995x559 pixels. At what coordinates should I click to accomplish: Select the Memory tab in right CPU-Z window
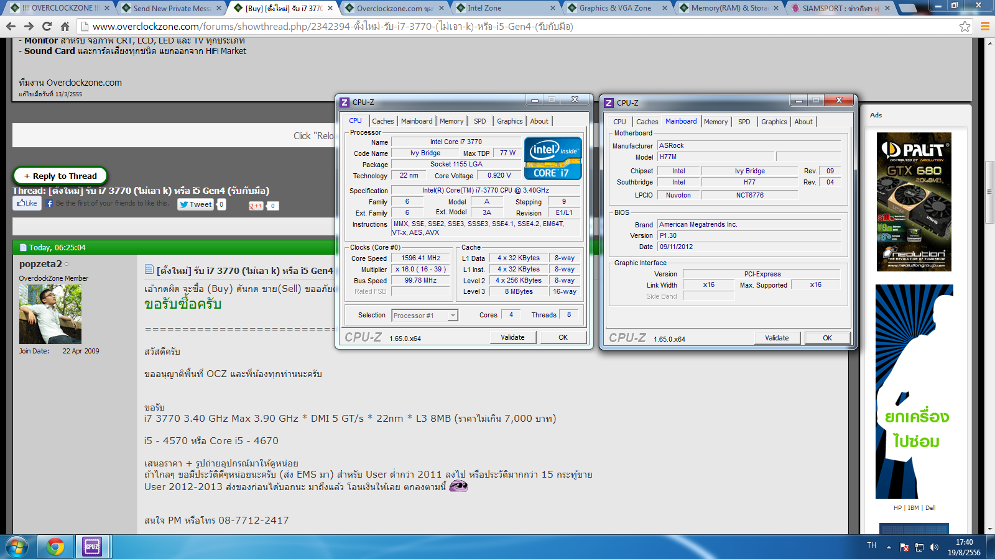[x=716, y=122]
